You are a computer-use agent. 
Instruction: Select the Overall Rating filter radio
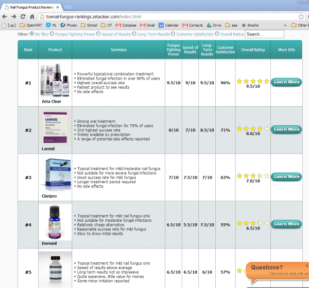(x=217, y=34)
